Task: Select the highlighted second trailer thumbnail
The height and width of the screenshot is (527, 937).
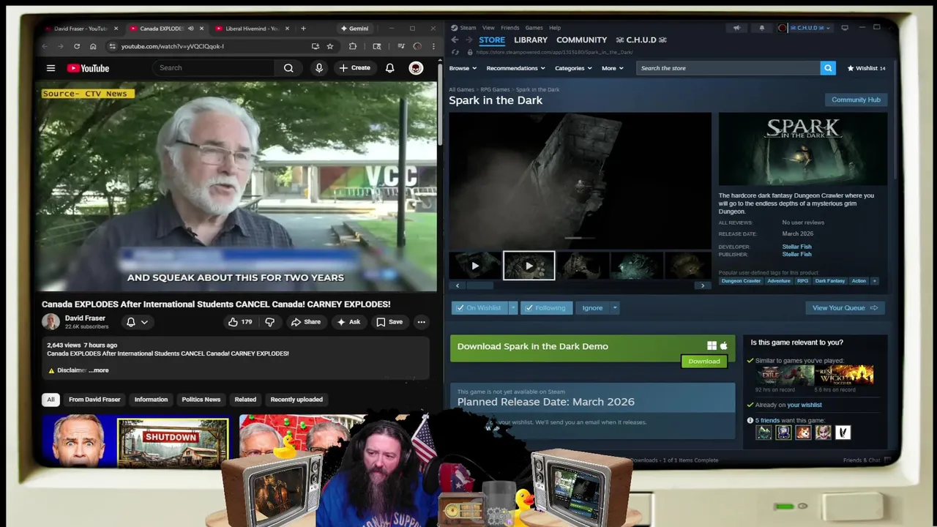Action: coord(529,266)
